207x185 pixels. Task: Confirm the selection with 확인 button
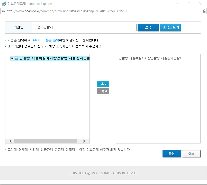(172, 154)
